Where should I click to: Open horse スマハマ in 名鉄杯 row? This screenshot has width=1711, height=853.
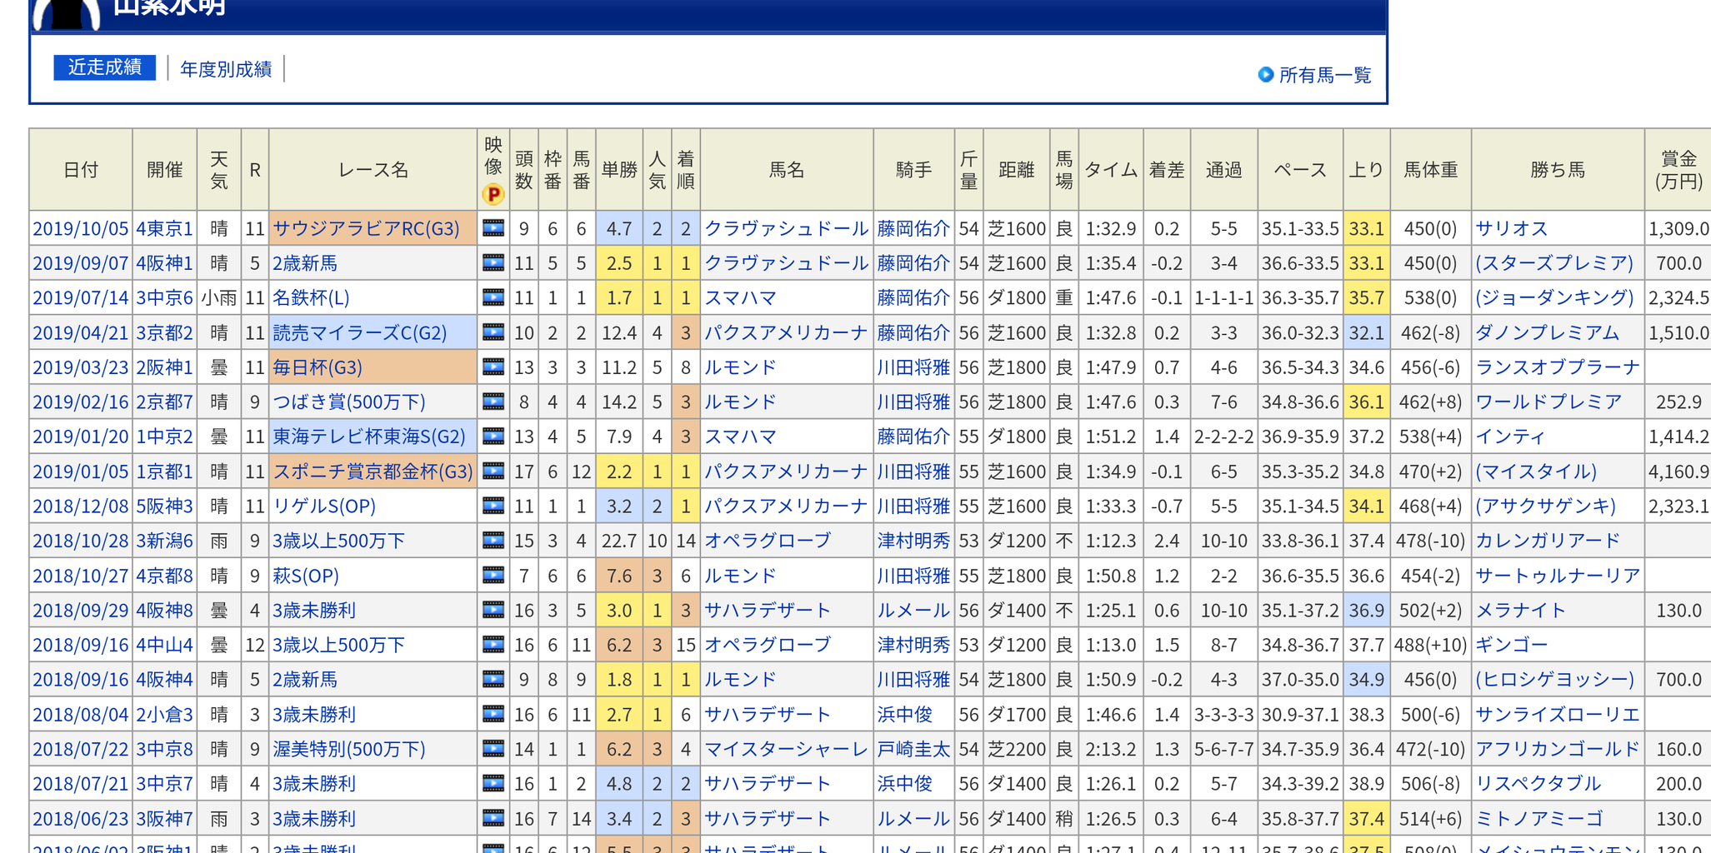click(x=740, y=297)
